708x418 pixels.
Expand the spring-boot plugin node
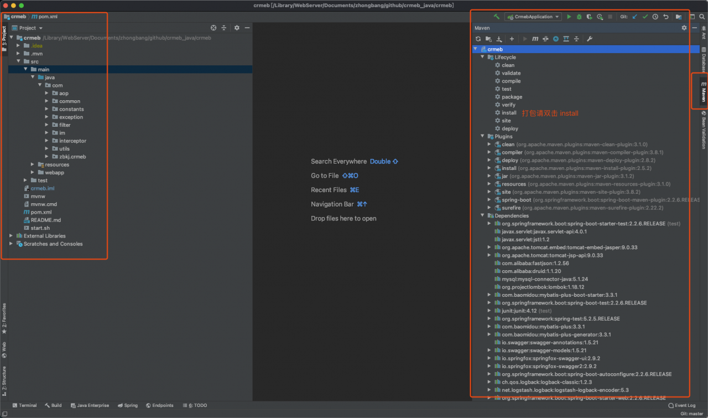point(489,200)
